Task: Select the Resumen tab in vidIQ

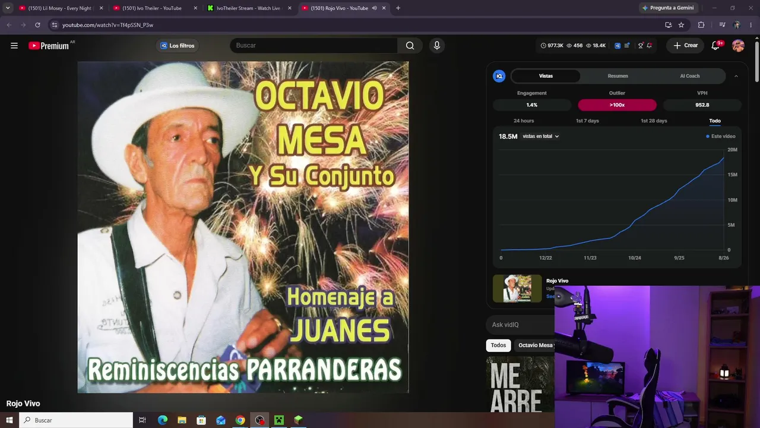Action: click(x=617, y=76)
